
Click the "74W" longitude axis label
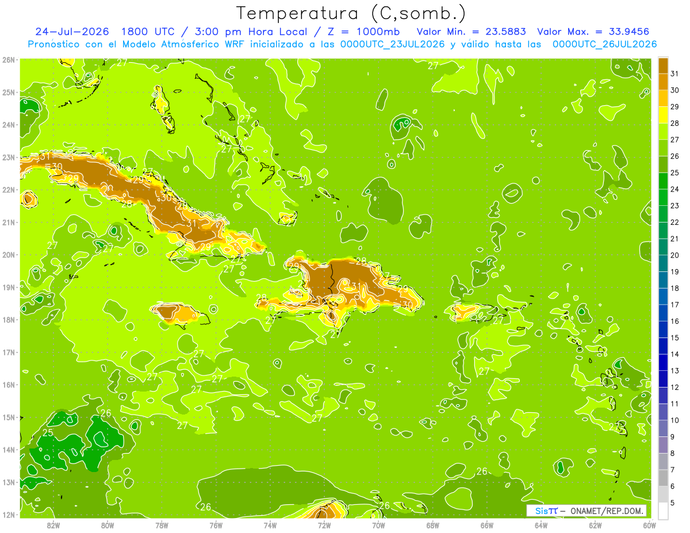pyautogui.click(x=270, y=525)
